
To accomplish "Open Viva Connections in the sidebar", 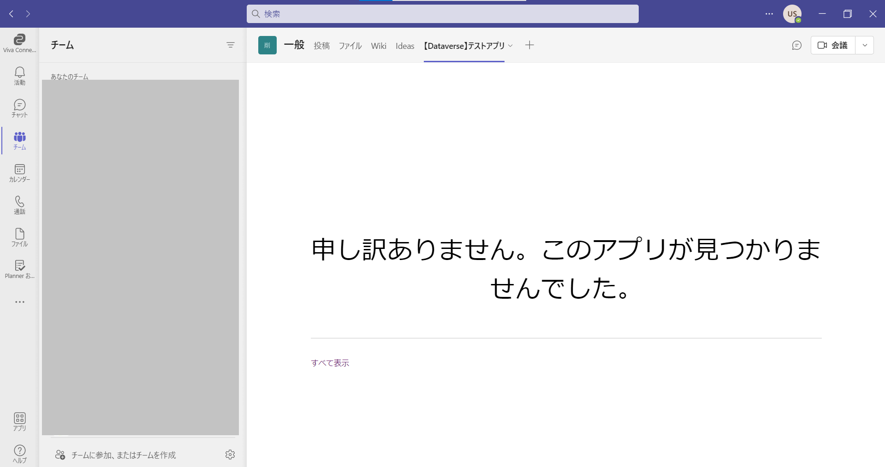I will tap(19, 43).
